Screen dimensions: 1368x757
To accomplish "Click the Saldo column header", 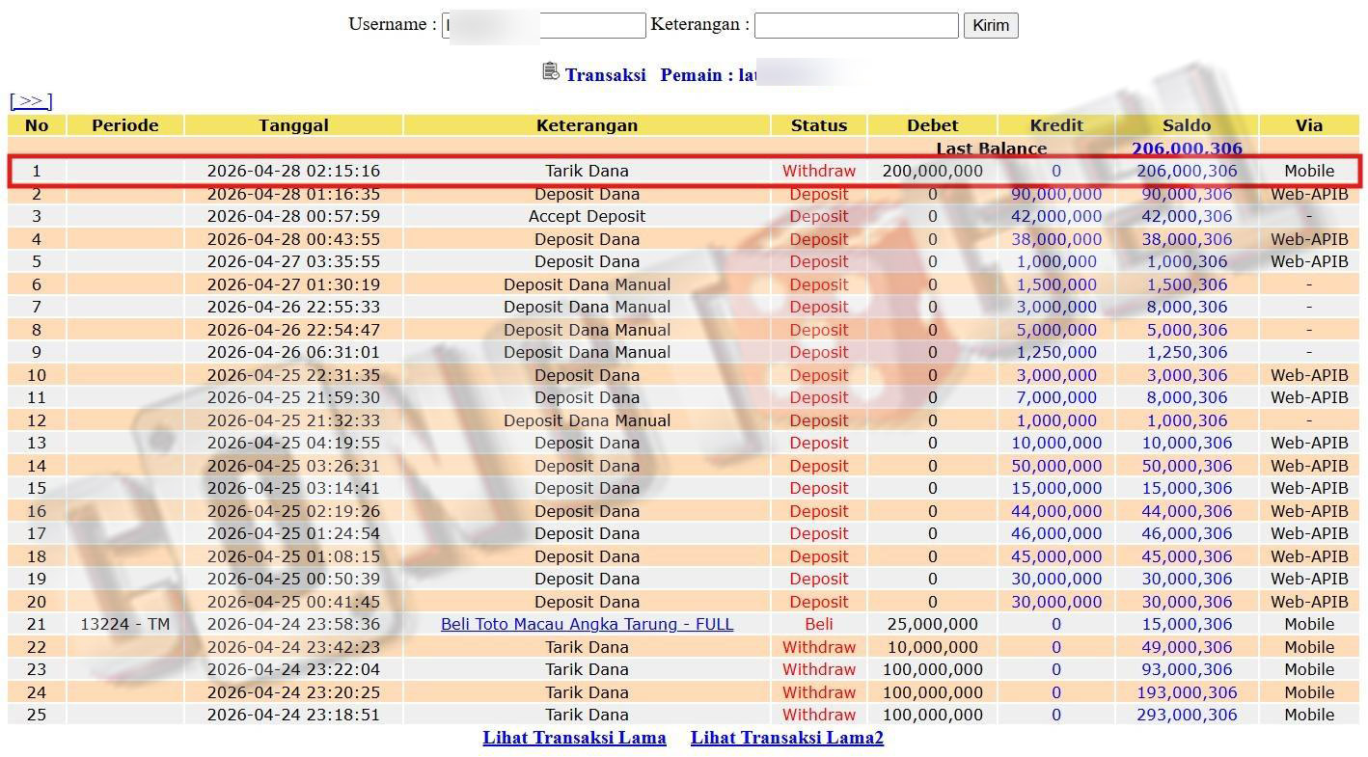I will [x=1187, y=125].
